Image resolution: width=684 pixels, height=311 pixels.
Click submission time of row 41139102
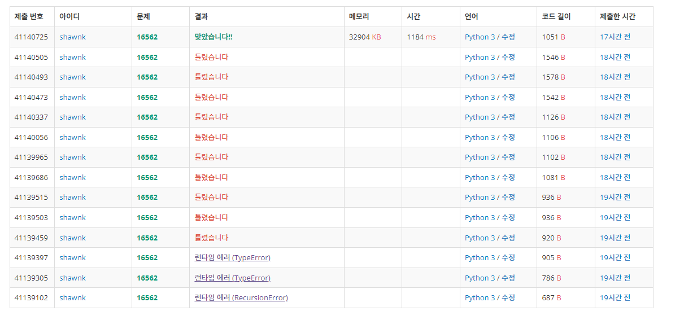click(615, 297)
